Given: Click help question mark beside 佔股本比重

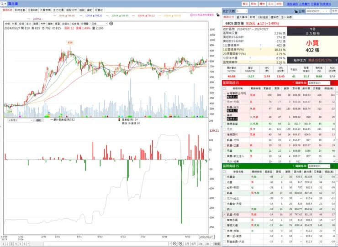Looking at the screenshot, I should pyautogui.click(x=250, y=58).
